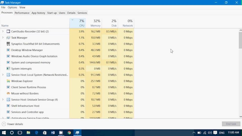Click the ENG language indicator
The image size is (242, 136).
coord(222,133)
